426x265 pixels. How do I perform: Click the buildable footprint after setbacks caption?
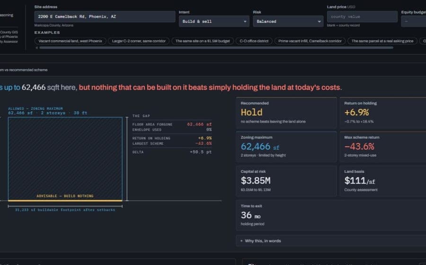click(x=65, y=210)
